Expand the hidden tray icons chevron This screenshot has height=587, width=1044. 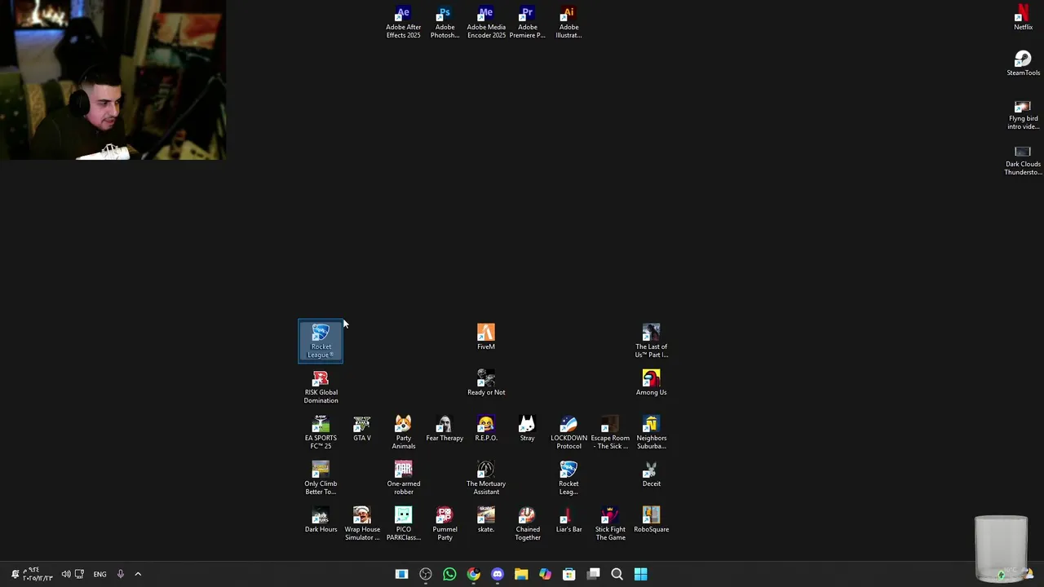(138, 574)
